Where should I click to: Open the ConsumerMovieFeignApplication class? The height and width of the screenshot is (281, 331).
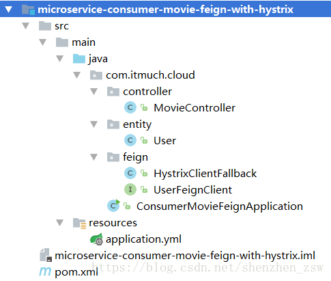tap(220, 206)
